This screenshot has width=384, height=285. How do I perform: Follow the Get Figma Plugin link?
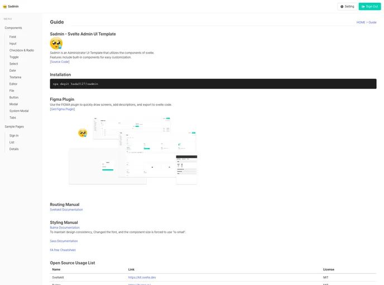click(x=63, y=109)
